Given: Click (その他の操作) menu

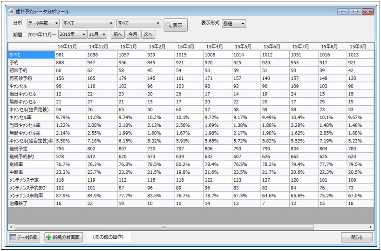Looking at the screenshot, I should [x=108, y=237].
